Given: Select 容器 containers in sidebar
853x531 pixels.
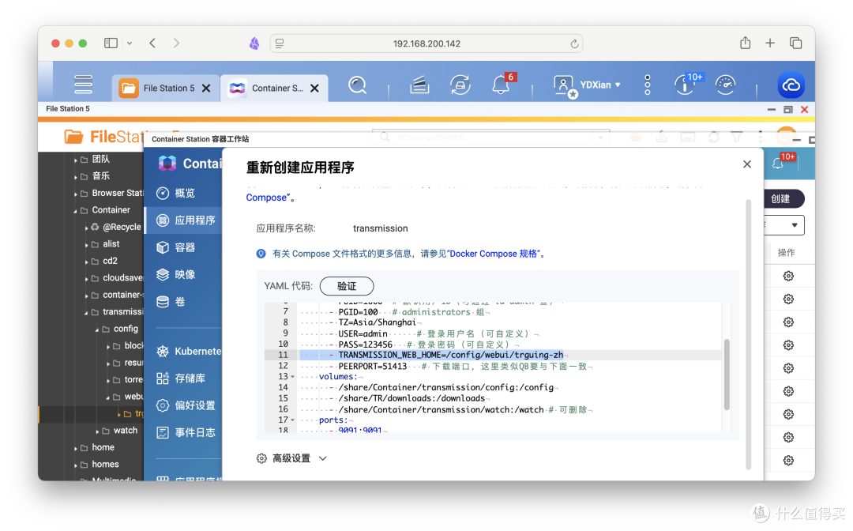Looking at the screenshot, I should pyautogui.click(x=183, y=247).
